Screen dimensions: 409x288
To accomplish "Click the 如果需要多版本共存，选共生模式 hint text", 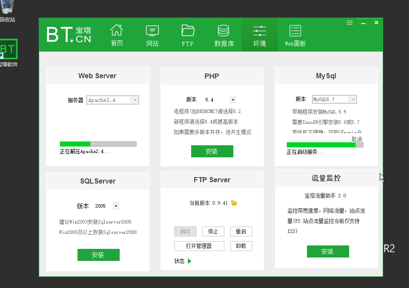I will [x=213, y=132].
